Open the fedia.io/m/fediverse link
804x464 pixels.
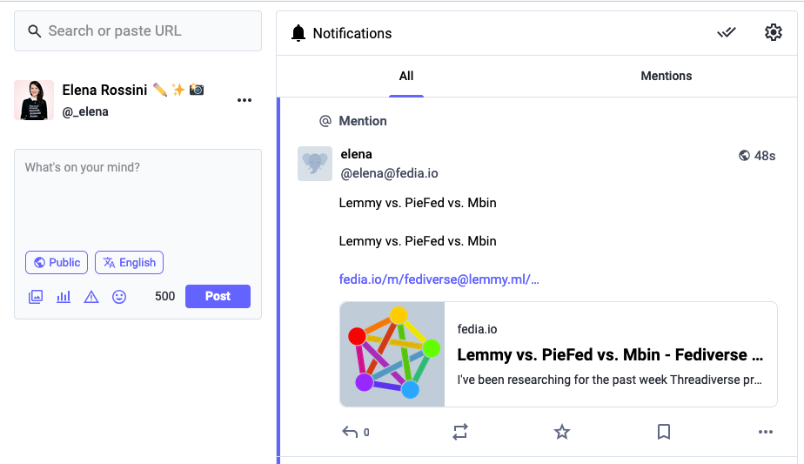coord(439,279)
